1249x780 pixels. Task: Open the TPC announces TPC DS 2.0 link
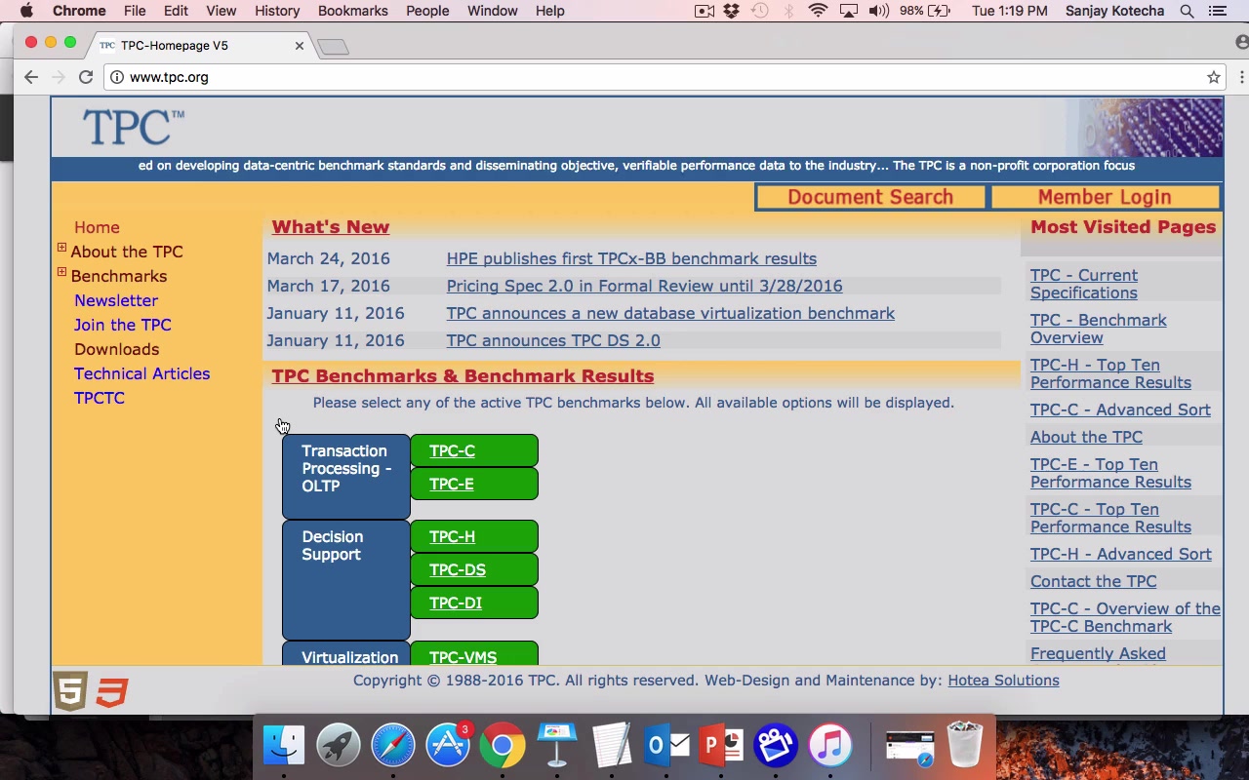click(553, 340)
